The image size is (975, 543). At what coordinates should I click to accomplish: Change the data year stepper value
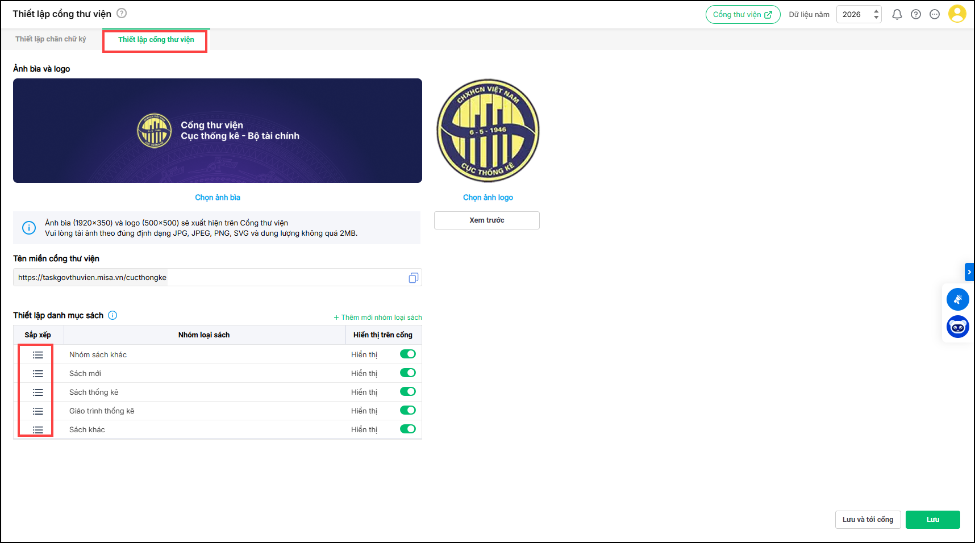click(876, 14)
